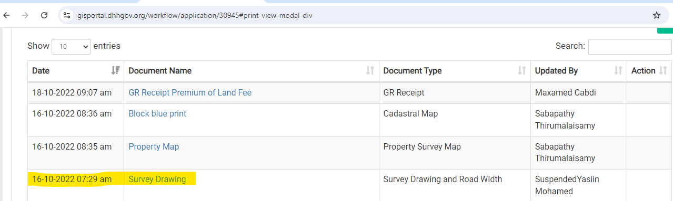Click the Action column header label
Image resolution: width=673 pixels, height=201 pixels.
pyautogui.click(x=643, y=71)
